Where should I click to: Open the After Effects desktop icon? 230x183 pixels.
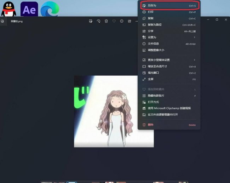pyautogui.click(x=29, y=9)
